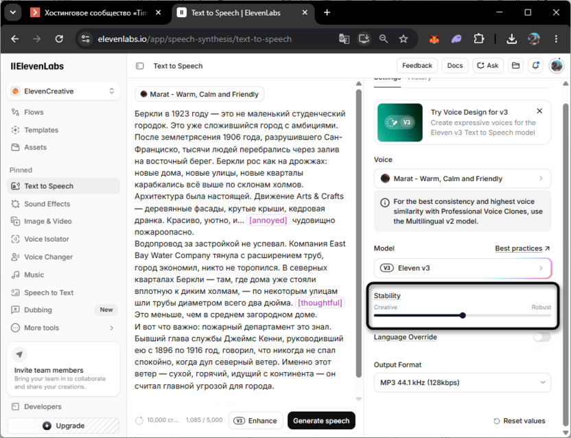Open browser downloads

[512, 38]
